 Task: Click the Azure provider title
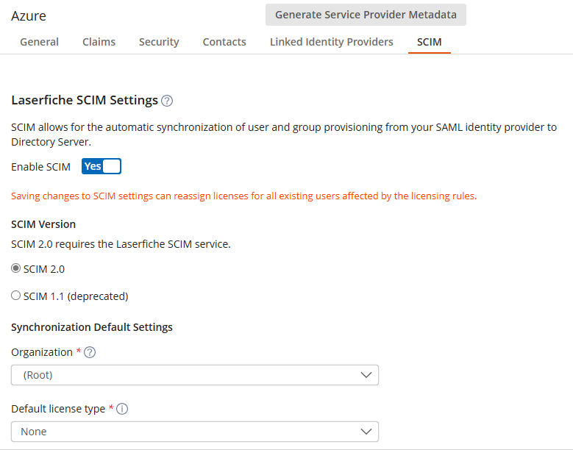pos(29,15)
